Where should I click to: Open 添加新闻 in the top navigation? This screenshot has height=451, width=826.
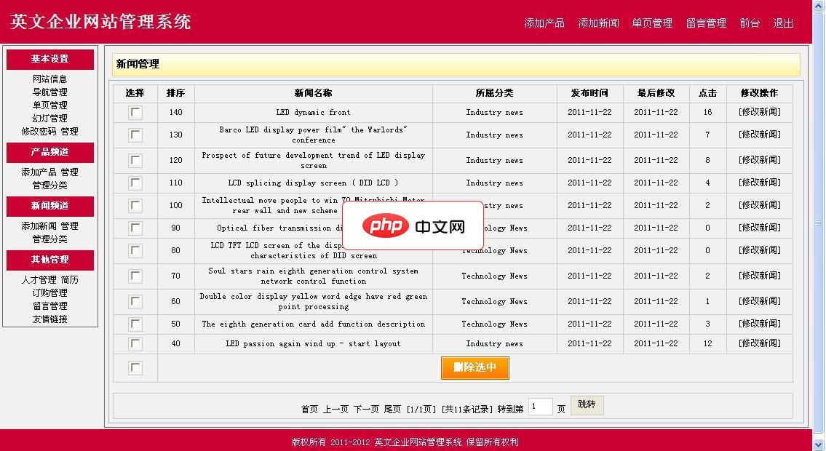tap(598, 23)
